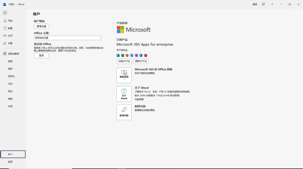
Task: Click the 切换许可证 button
Action: tap(124, 61)
